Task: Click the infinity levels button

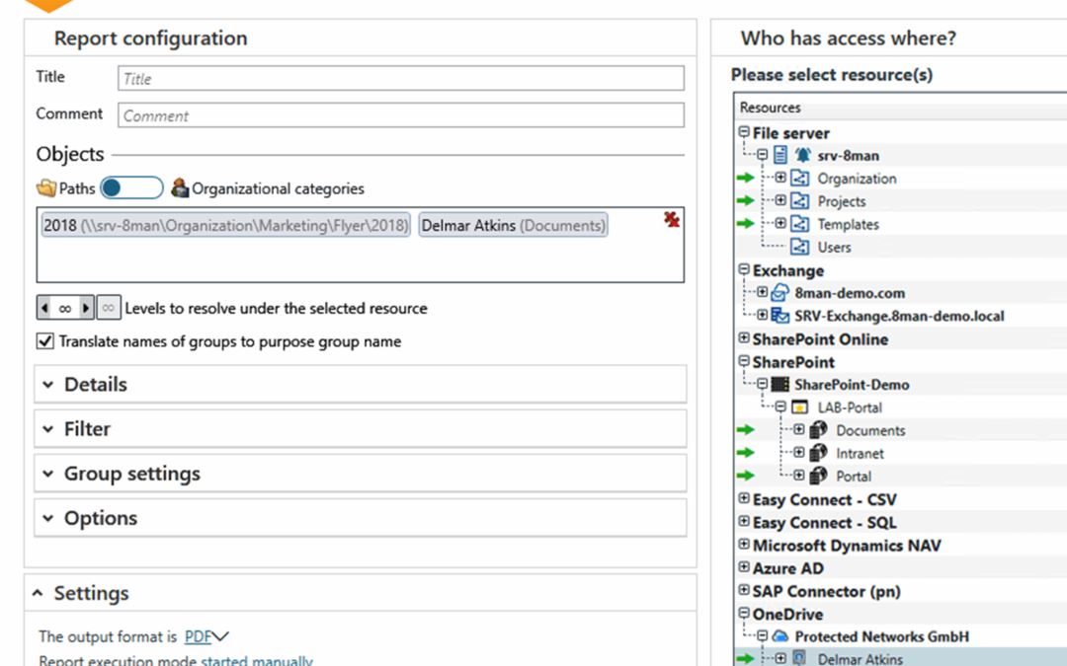Action: [109, 308]
